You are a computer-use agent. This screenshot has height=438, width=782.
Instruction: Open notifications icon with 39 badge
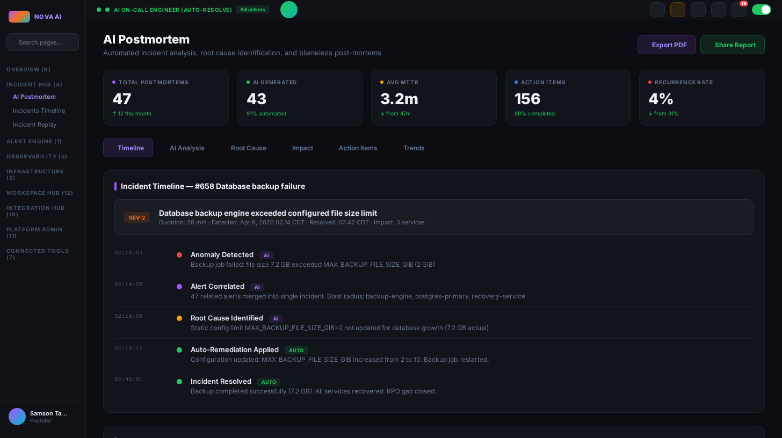[738, 10]
